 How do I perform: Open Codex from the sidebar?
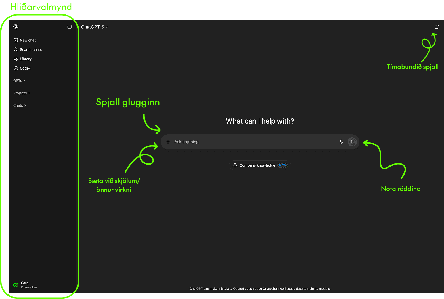click(x=25, y=68)
